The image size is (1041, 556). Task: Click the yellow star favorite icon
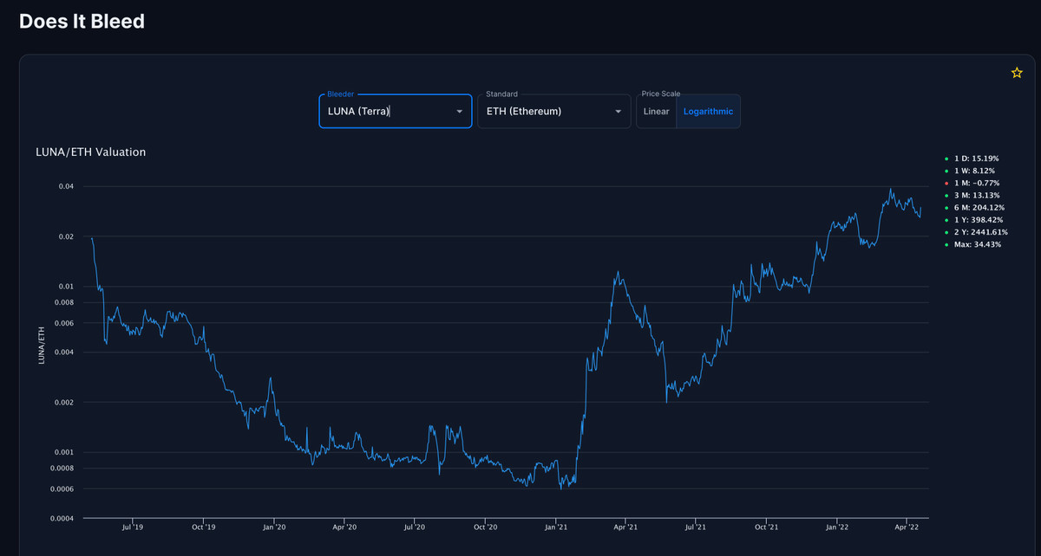[1017, 74]
